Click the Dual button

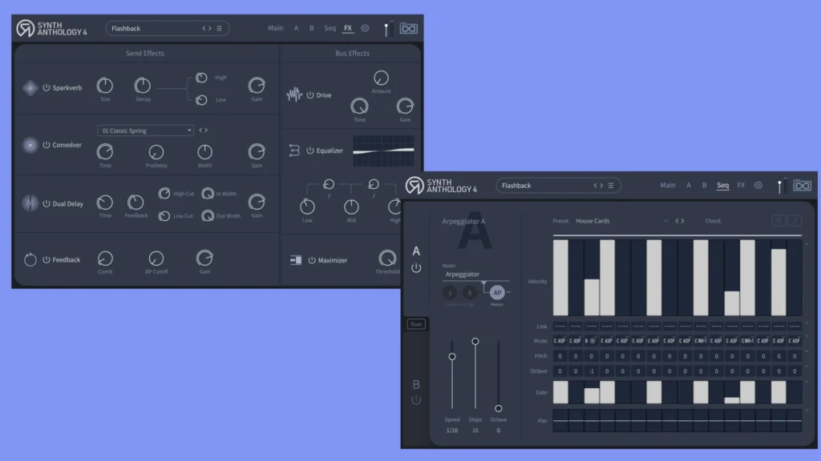pos(416,324)
